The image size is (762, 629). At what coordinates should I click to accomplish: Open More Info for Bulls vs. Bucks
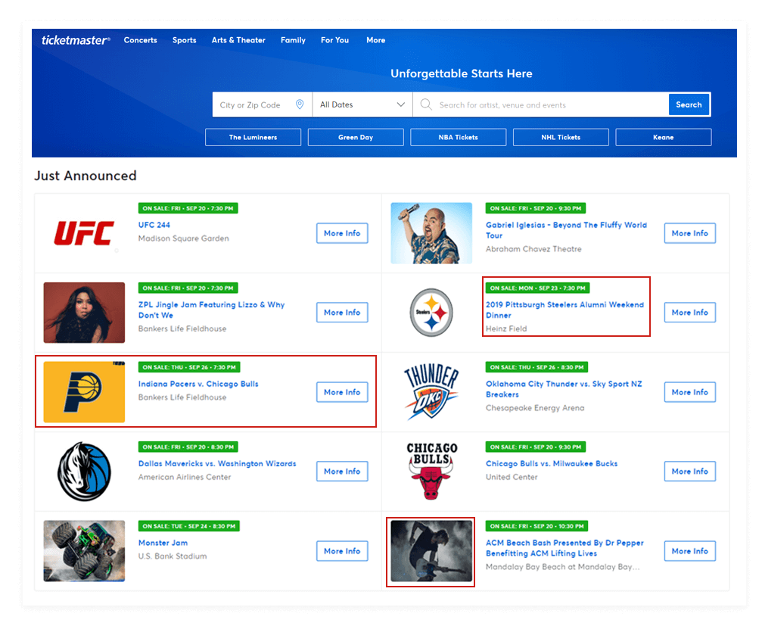point(690,472)
